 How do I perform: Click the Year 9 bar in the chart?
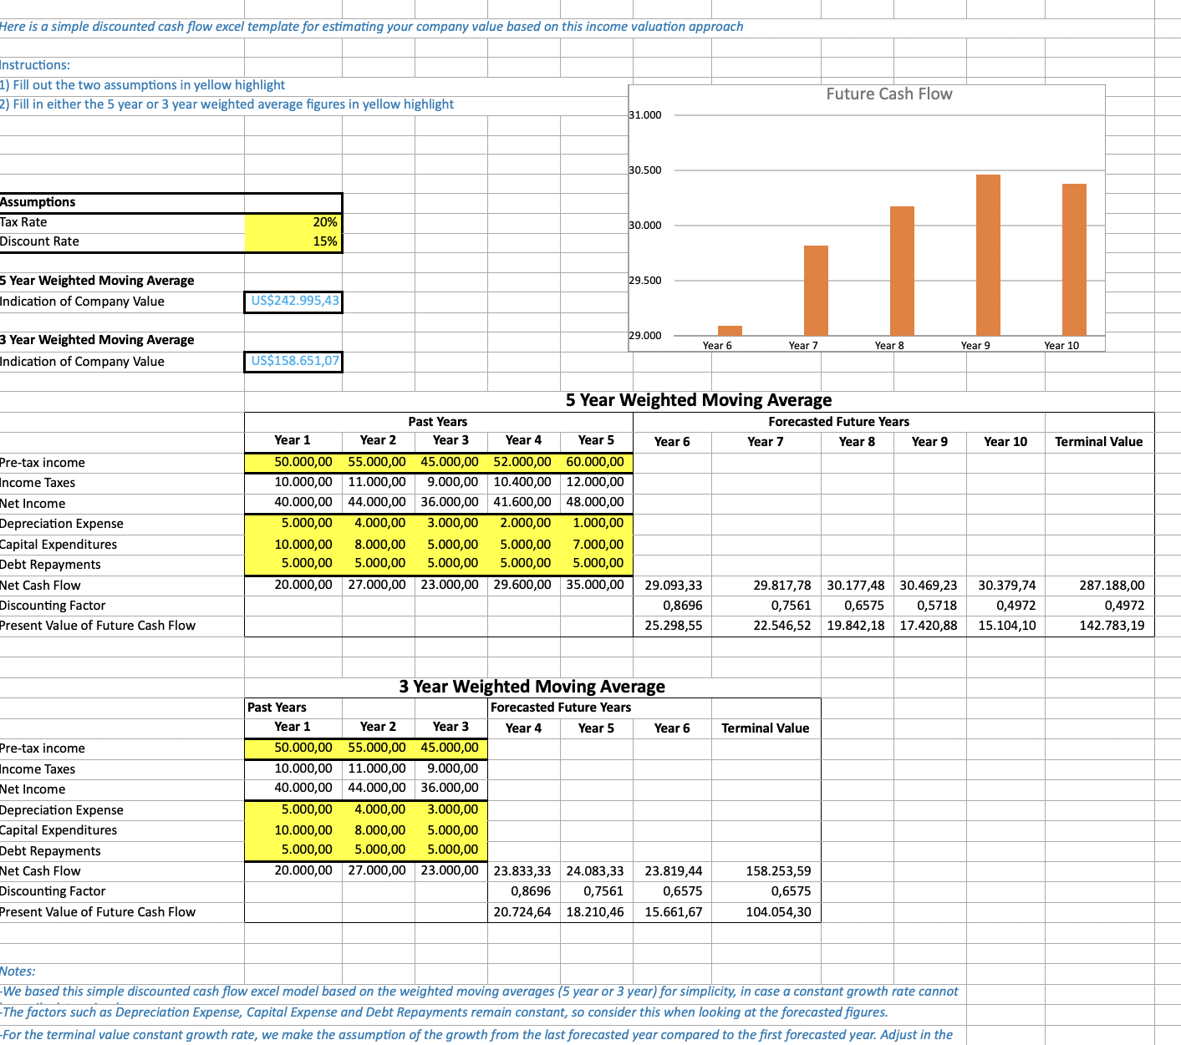coord(988,255)
